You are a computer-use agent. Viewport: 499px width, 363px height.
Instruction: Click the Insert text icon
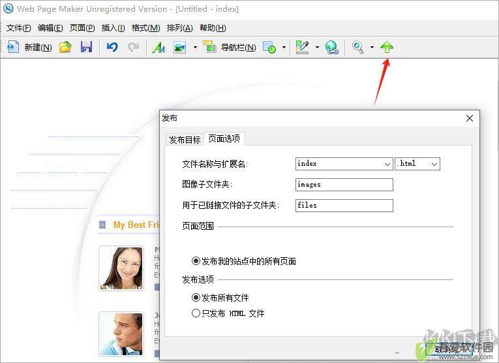(159, 47)
